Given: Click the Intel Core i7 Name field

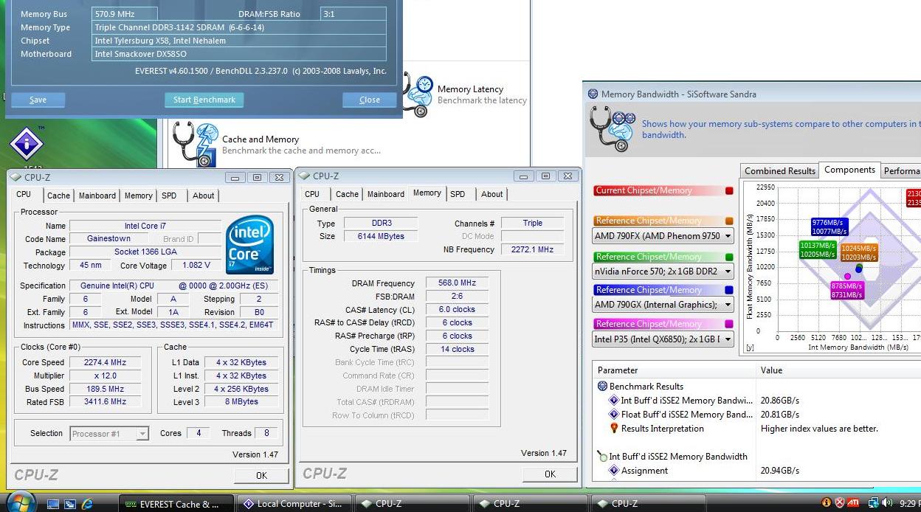Looking at the screenshot, I should [145, 226].
